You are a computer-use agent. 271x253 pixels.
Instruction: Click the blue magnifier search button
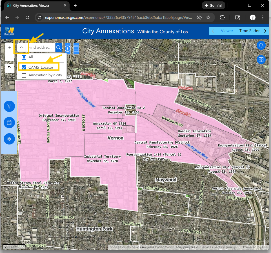[x=59, y=48]
